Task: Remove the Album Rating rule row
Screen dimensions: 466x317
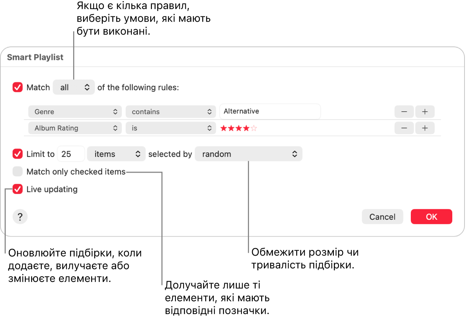Action: click(x=404, y=128)
